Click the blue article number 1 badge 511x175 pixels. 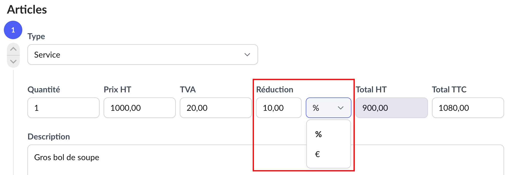pos(13,30)
